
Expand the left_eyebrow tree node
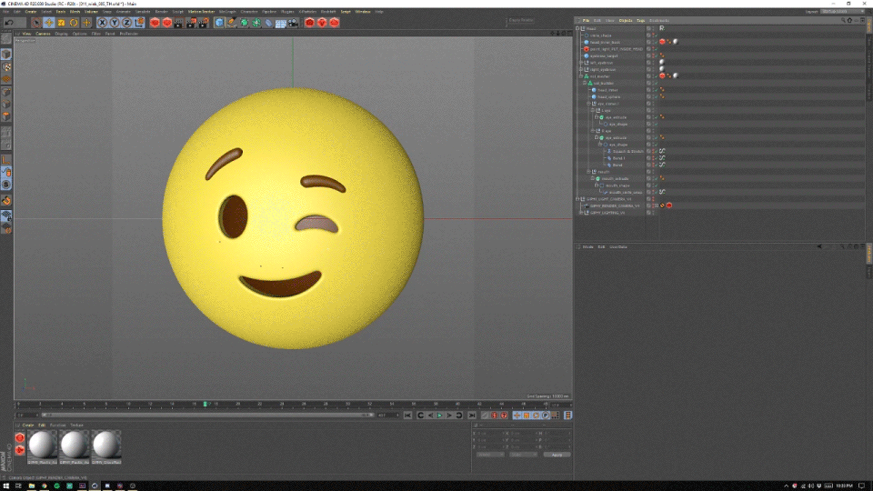point(581,63)
